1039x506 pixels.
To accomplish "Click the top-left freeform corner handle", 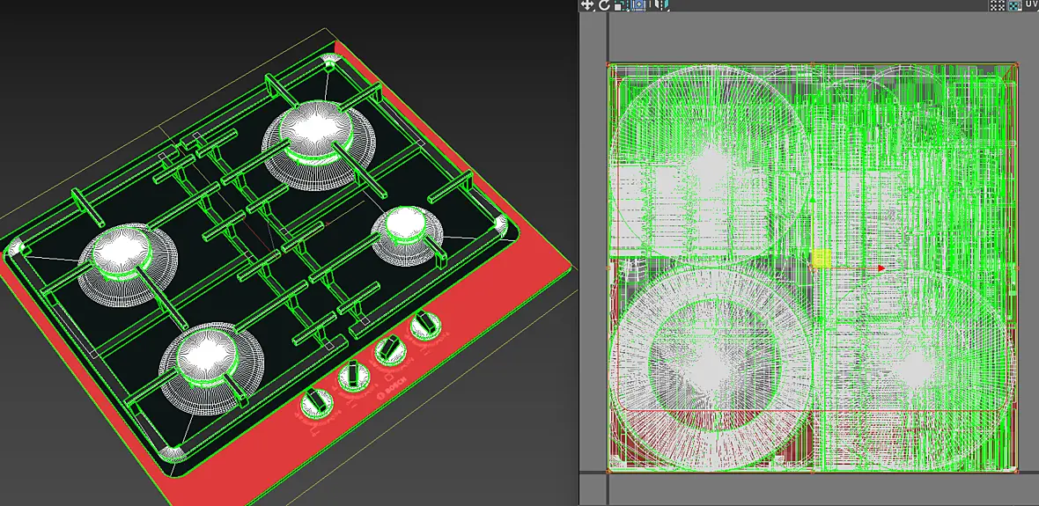I will point(608,64).
